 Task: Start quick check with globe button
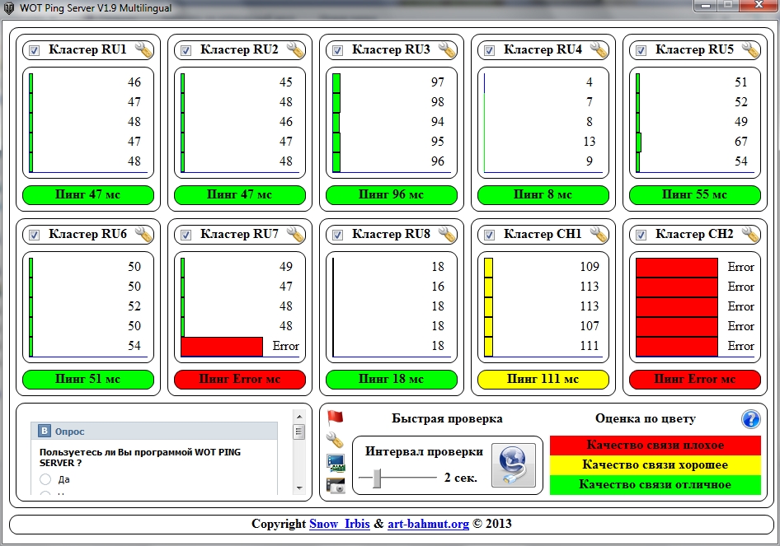click(x=513, y=466)
